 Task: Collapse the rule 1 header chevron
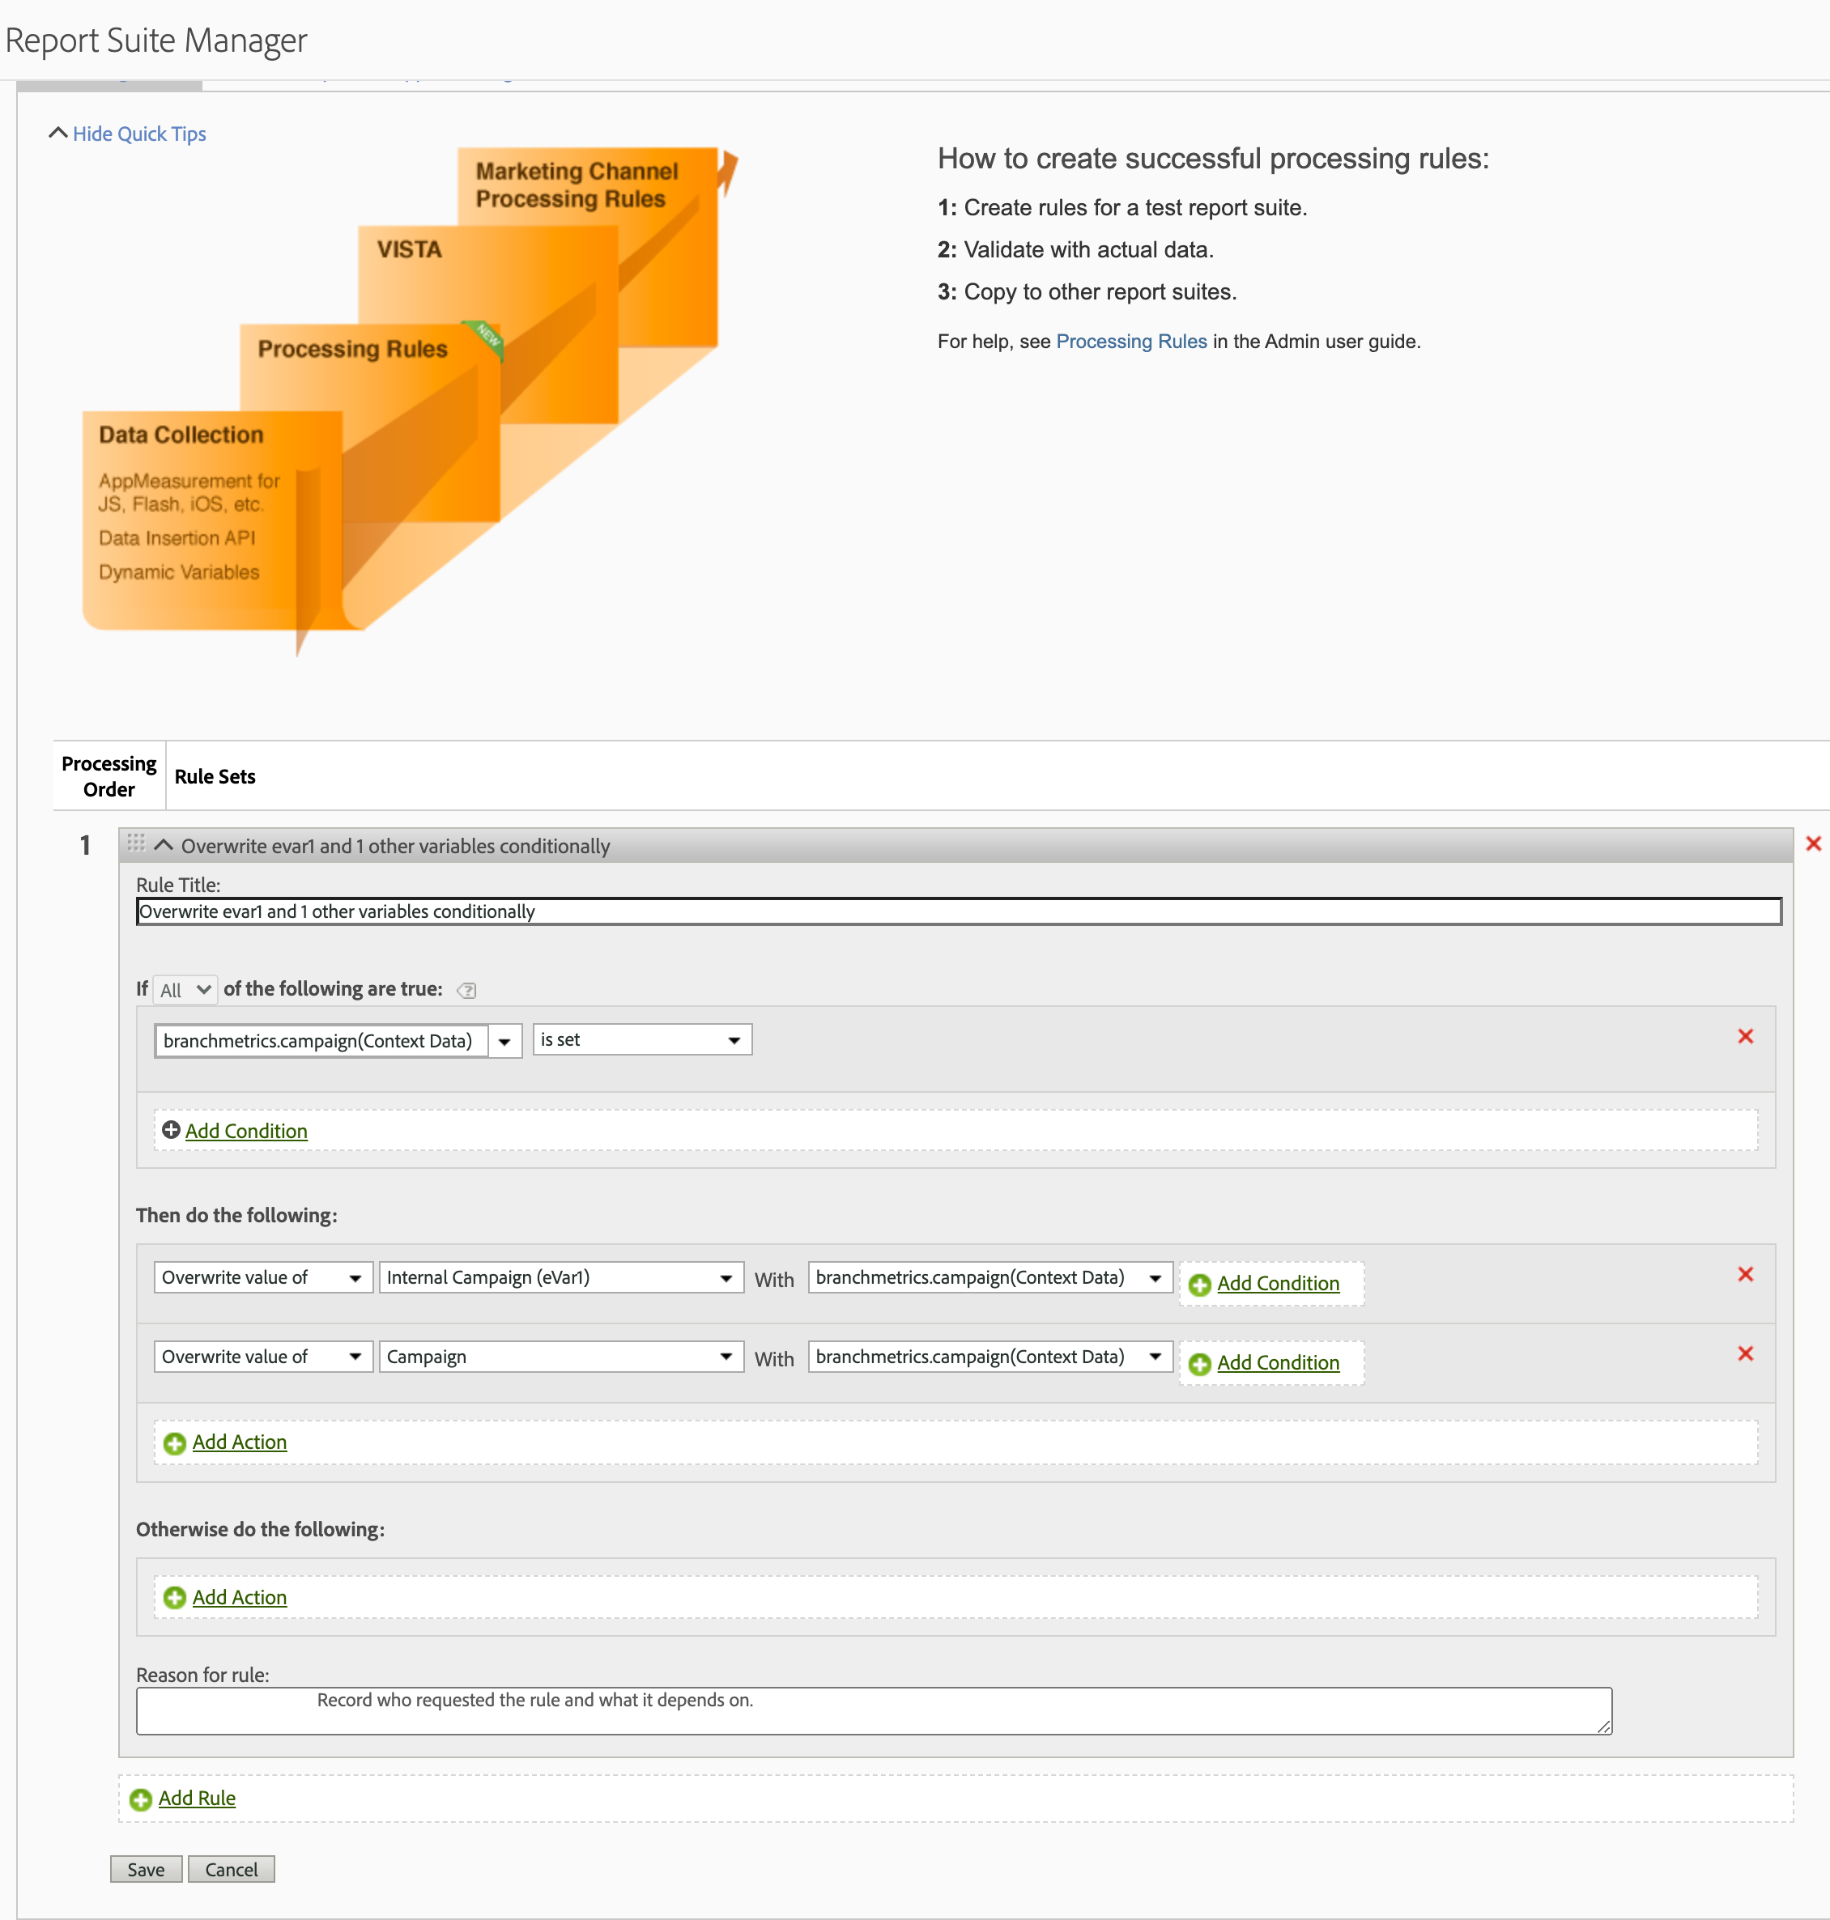tap(164, 844)
